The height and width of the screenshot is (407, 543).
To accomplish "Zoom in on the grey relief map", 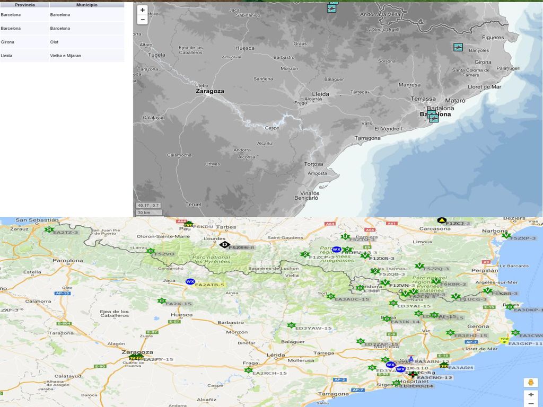I will click(142, 10).
